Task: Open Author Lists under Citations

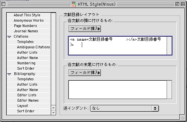Action: coord(29,52)
